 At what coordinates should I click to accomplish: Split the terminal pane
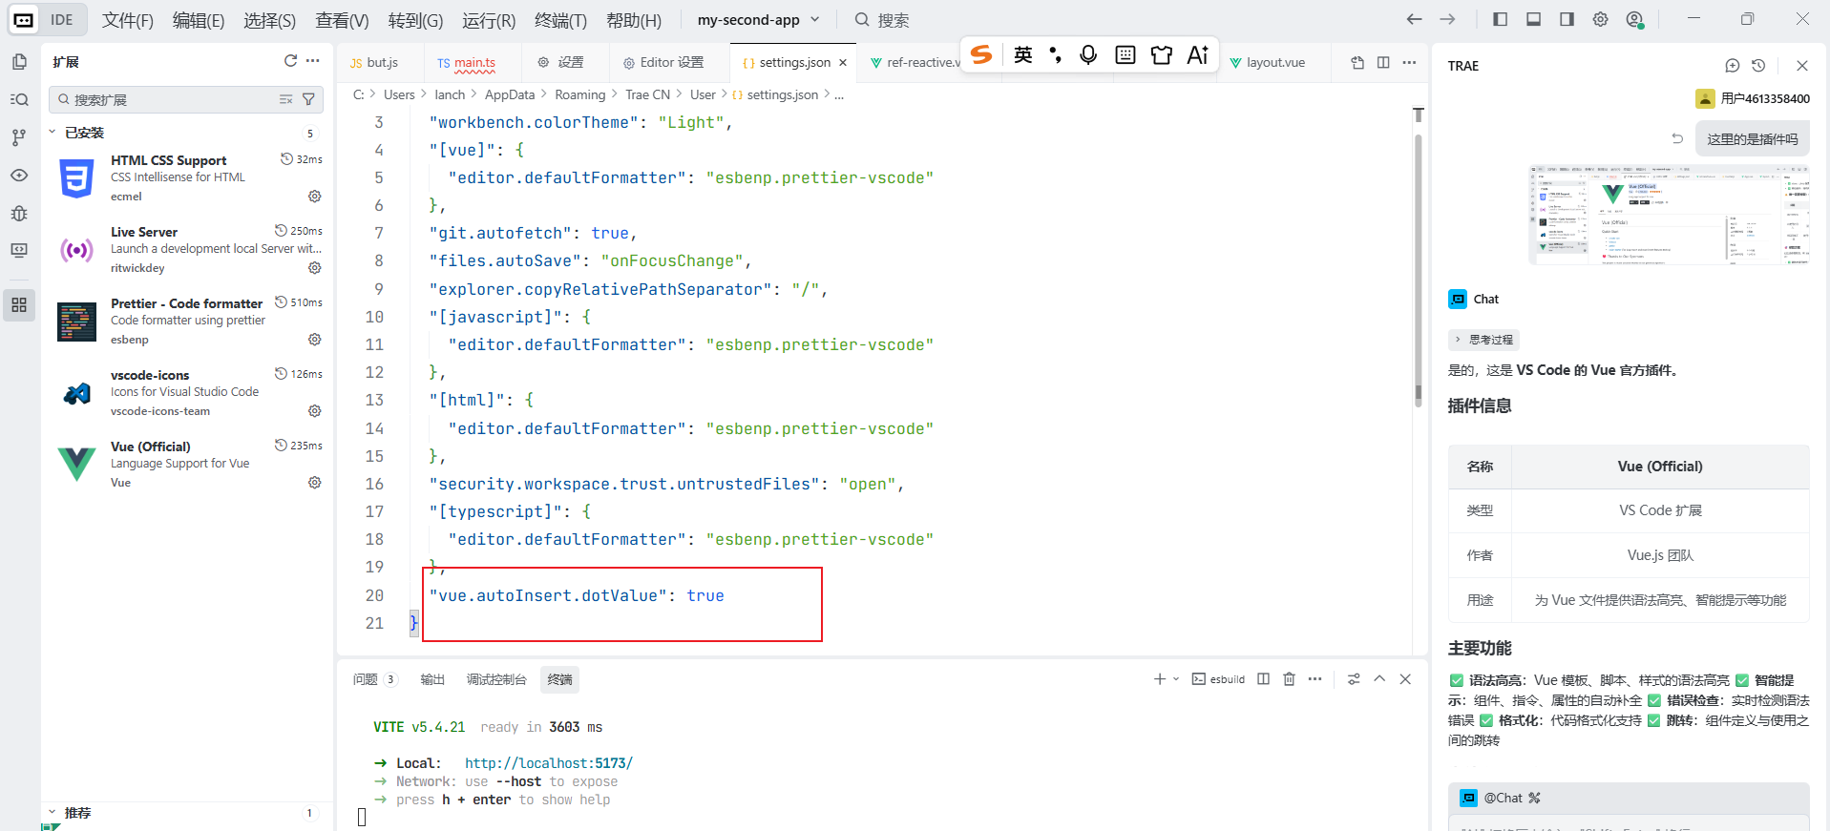tap(1263, 679)
